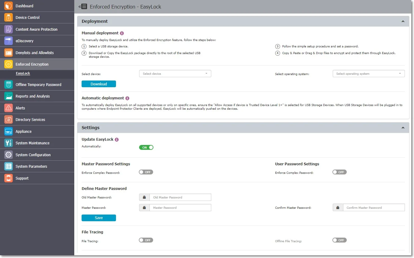
Task: Click the System Configuration gear icon
Action: (x=9, y=155)
